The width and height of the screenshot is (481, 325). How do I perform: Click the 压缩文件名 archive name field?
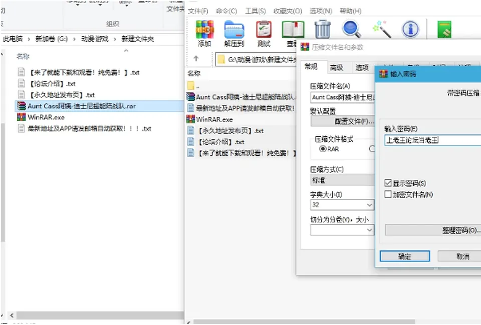[342, 97]
